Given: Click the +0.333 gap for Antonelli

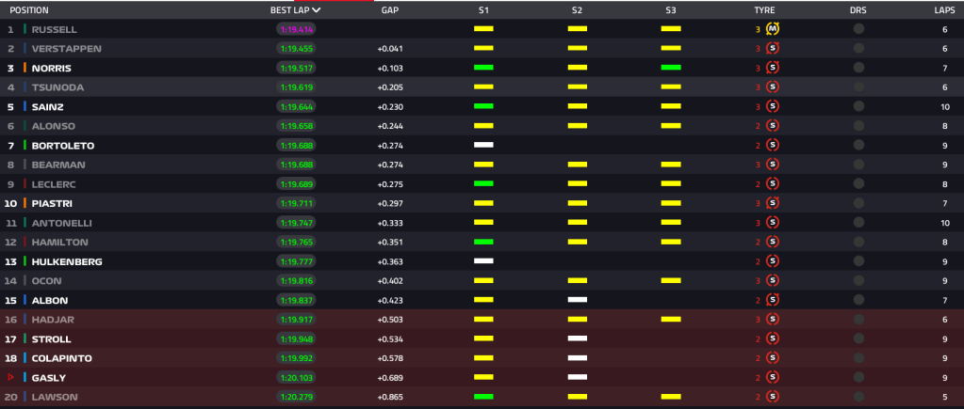Looking at the screenshot, I should point(390,223).
